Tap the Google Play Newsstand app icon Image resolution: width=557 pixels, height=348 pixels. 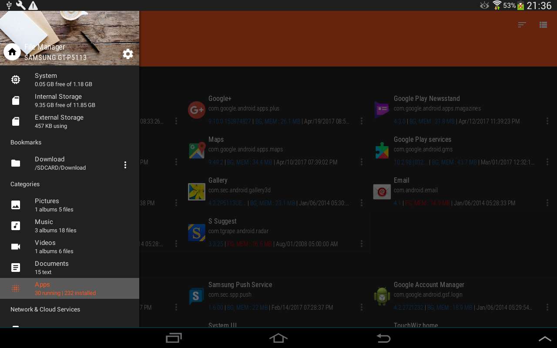[x=382, y=110]
